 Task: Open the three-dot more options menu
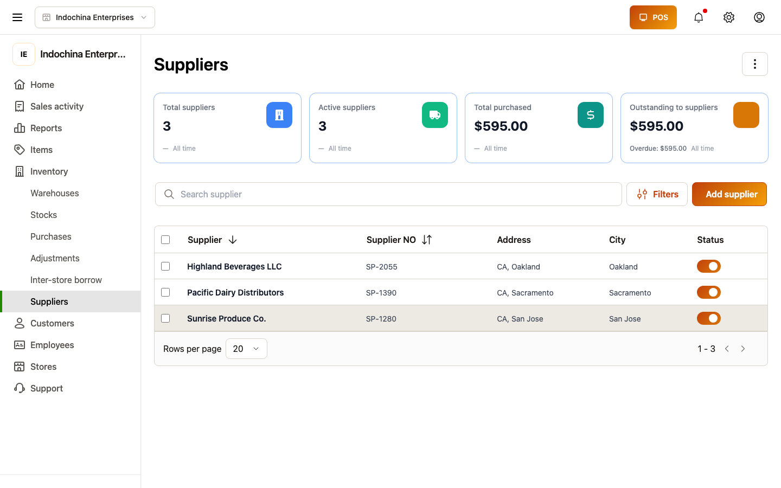(x=755, y=64)
